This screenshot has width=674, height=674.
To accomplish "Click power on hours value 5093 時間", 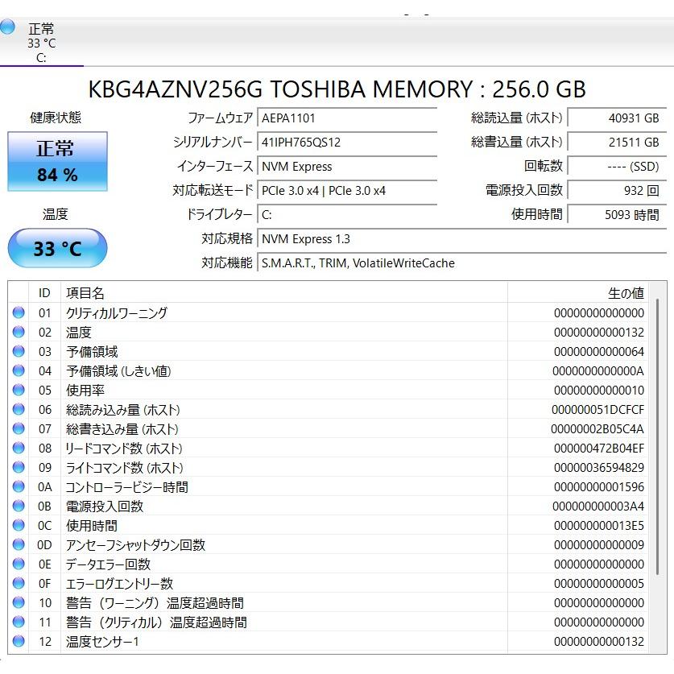I will 618,214.
